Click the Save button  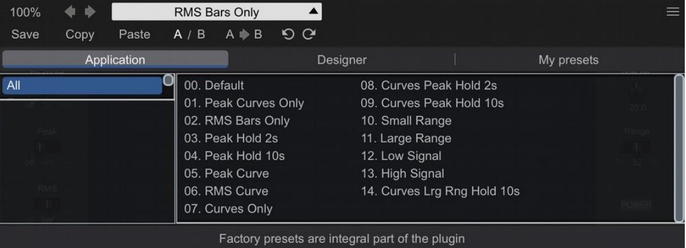tap(25, 34)
